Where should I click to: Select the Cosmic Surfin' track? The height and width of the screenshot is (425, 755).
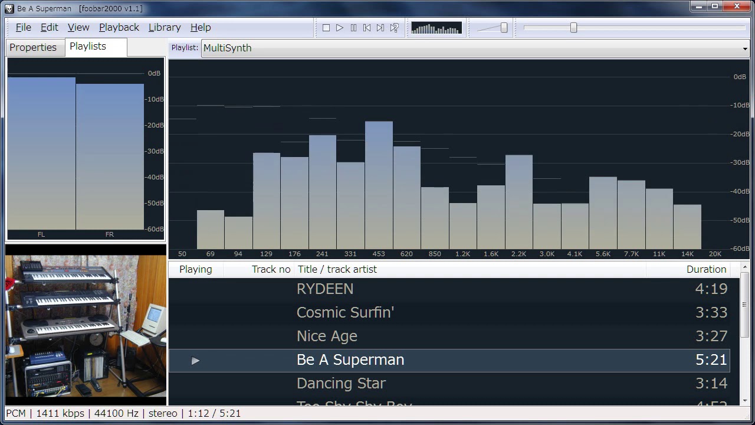(449, 313)
